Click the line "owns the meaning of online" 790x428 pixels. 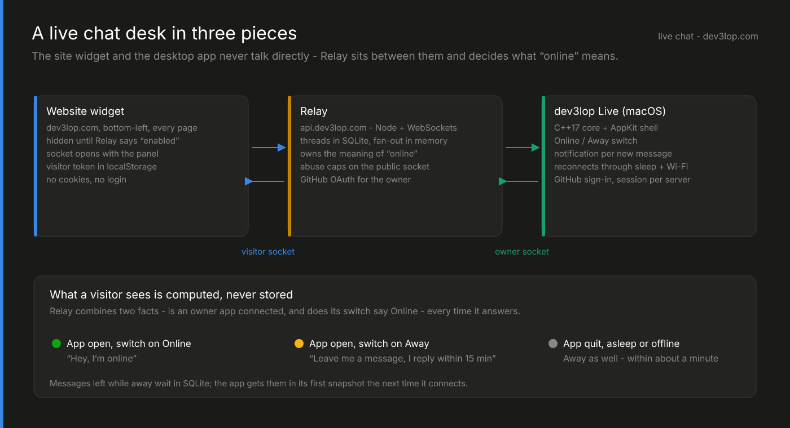click(x=358, y=154)
